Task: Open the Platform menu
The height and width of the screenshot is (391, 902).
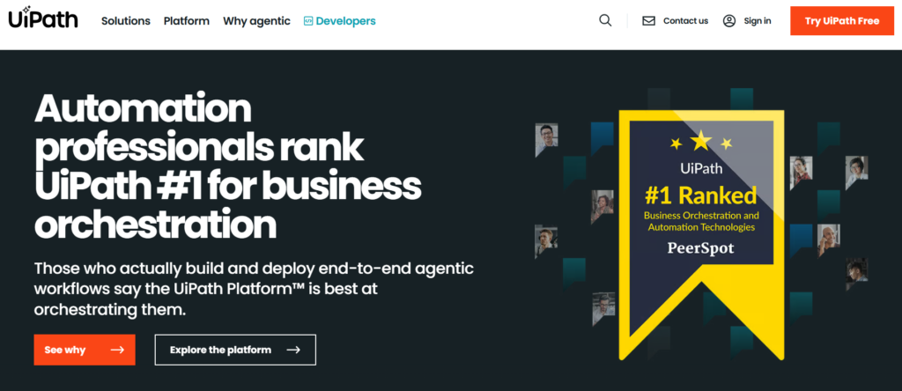Action: 187,21
